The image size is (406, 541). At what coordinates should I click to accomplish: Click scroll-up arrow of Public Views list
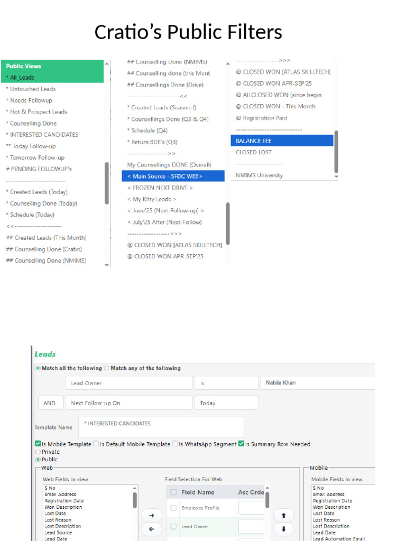pos(107,64)
